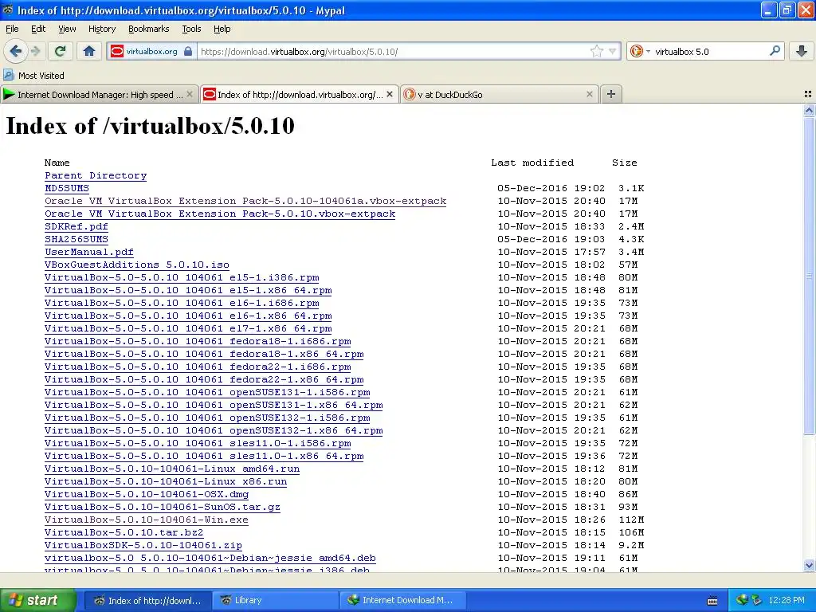Image resolution: width=816 pixels, height=612 pixels.
Task: Open the Help menu
Action: pyautogui.click(x=222, y=29)
